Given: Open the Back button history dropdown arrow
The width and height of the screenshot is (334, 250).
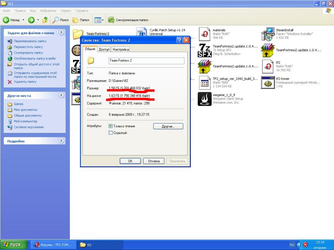Looking at the screenshot, I should click(23, 20).
